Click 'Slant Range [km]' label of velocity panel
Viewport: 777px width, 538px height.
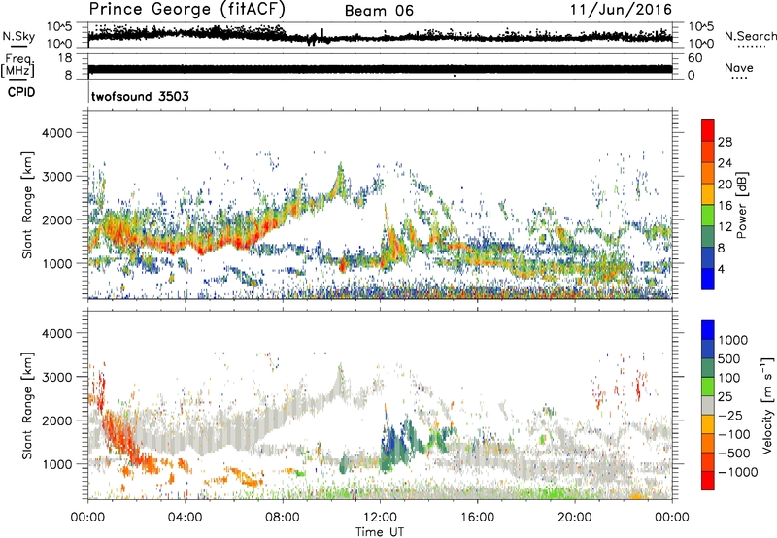[27, 405]
